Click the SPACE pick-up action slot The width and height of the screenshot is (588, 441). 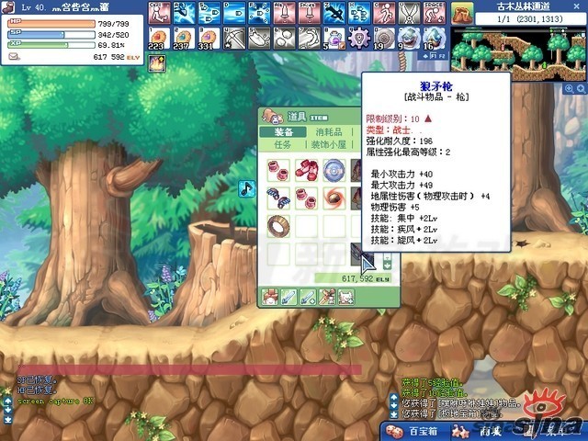click(435, 13)
